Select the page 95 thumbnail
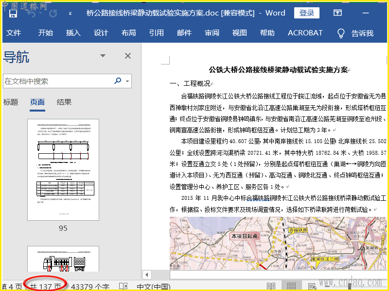Viewport: 389px width, 291px height. (x=63, y=170)
